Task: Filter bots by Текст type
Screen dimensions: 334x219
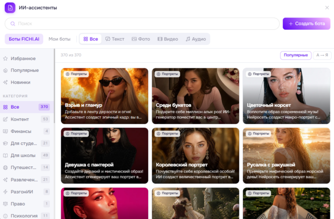Action: pyautogui.click(x=115, y=39)
